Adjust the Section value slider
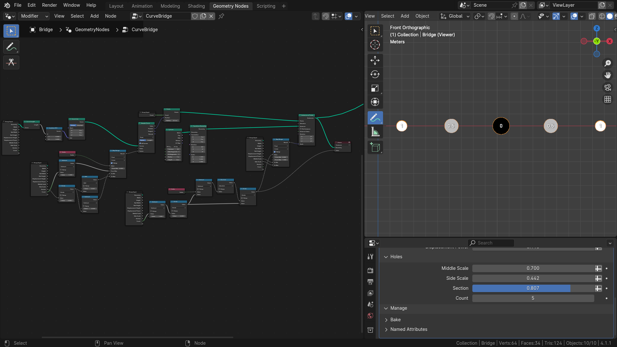 tap(533, 288)
